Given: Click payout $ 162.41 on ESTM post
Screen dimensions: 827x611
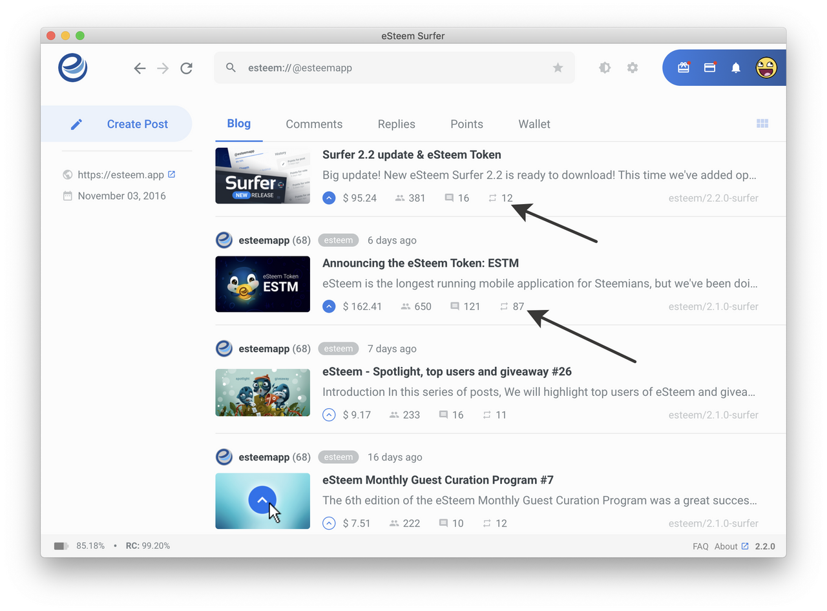Looking at the screenshot, I should [362, 306].
